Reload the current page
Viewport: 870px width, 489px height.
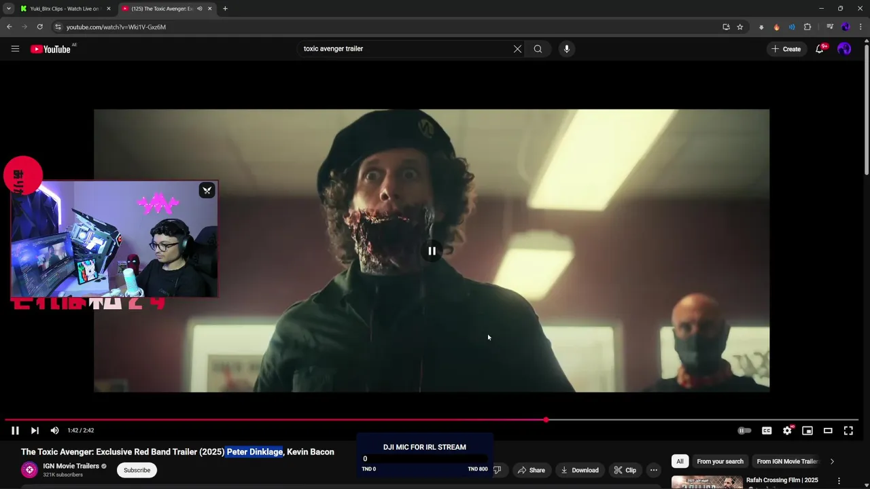pos(40,27)
